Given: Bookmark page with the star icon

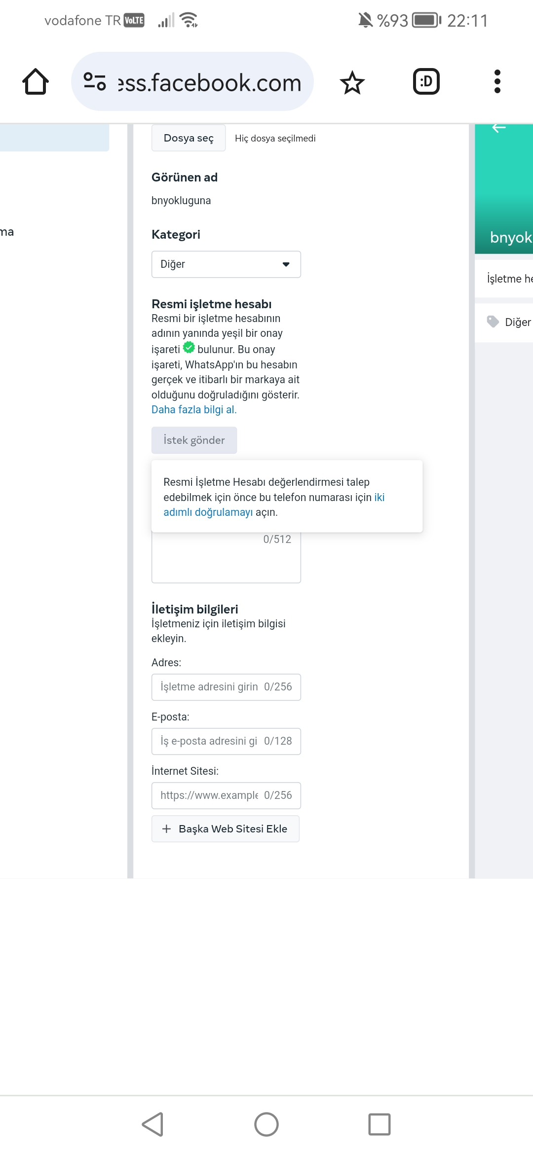Looking at the screenshot, I should click(352, 82).
